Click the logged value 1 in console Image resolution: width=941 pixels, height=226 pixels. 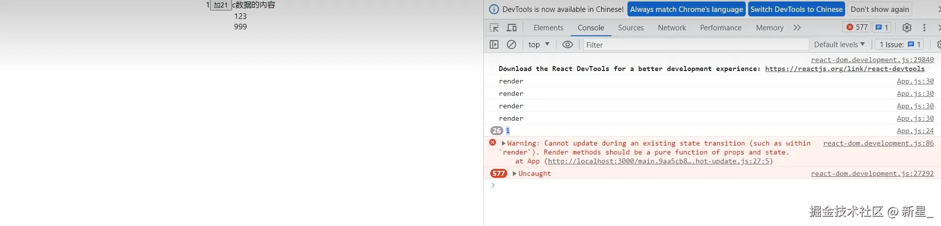[508, 131]
